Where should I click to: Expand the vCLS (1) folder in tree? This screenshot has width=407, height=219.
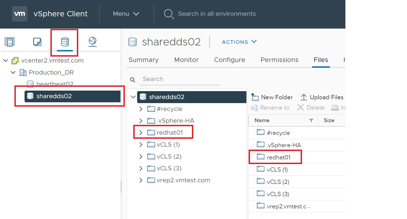click(141, 144)
